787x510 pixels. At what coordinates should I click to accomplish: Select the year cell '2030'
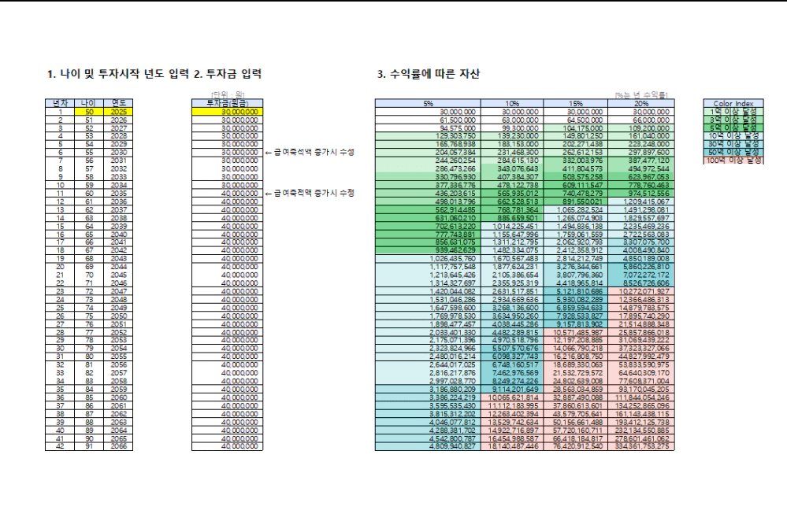click(x=118, y=153)
